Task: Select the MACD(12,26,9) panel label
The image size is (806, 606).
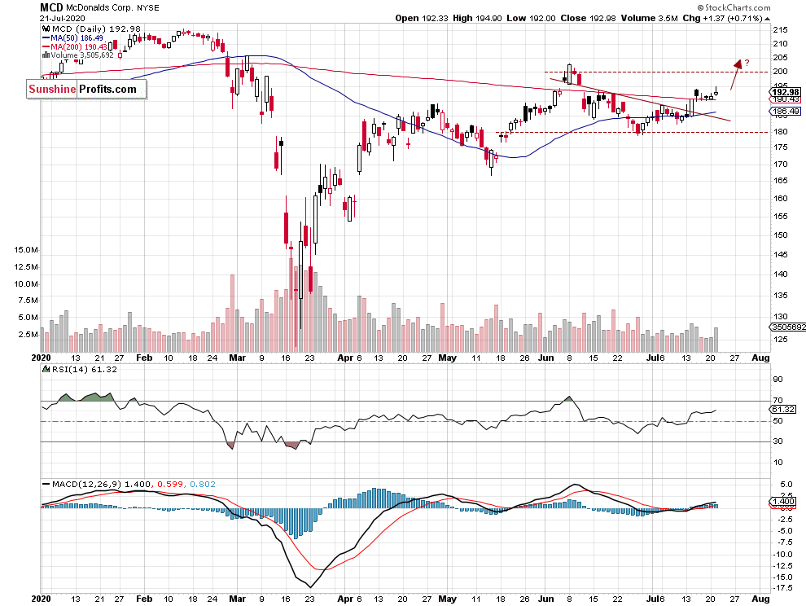Action: [86, 484]
